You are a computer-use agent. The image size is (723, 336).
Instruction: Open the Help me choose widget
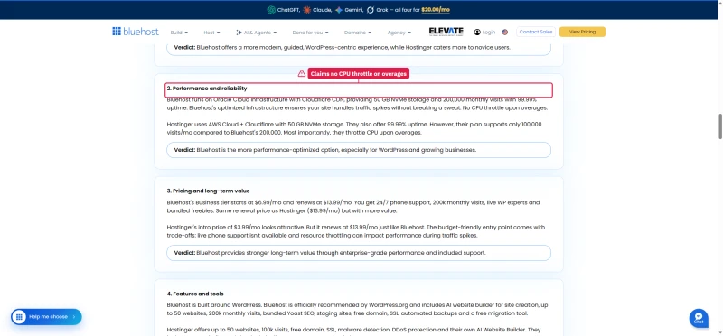click(x=47, y=317)
